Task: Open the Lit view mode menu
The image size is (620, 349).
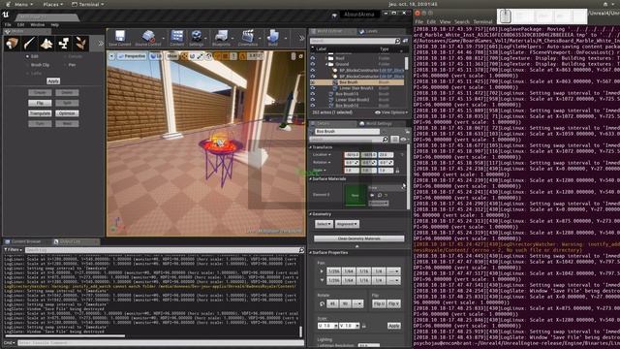Action: [156, 56]
